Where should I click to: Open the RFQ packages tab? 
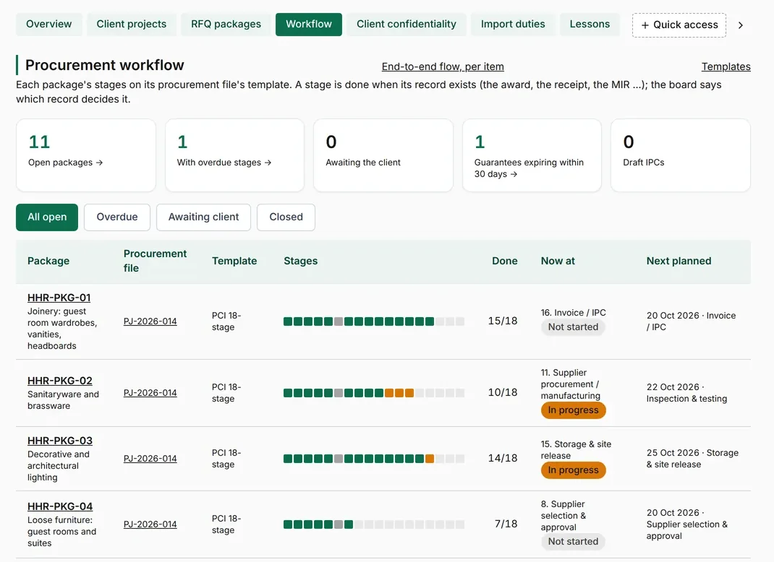click(226, 24)
